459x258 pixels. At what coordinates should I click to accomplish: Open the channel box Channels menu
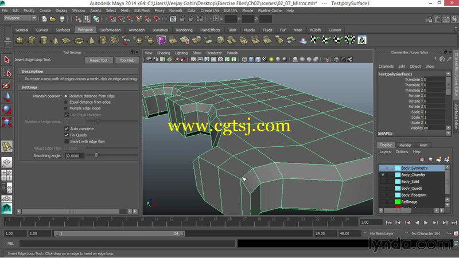pyautogui.click(x=386, y=67)
